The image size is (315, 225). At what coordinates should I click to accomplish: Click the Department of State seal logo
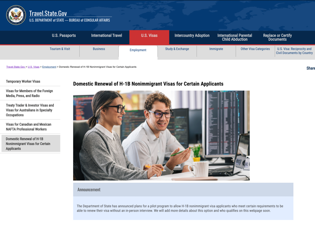[16, 15]
